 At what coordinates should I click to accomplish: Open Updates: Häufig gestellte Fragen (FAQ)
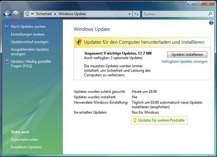pyautogui.click(x=31, y=64)
